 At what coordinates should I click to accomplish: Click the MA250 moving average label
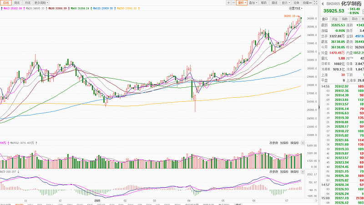pos(127,8)
